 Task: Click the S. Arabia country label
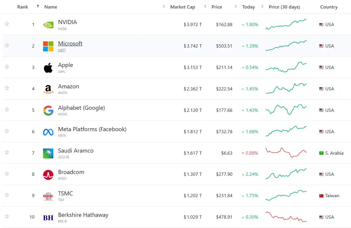point(334,153)
